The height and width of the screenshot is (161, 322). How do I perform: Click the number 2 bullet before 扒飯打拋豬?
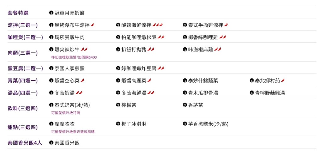(118, 50)
